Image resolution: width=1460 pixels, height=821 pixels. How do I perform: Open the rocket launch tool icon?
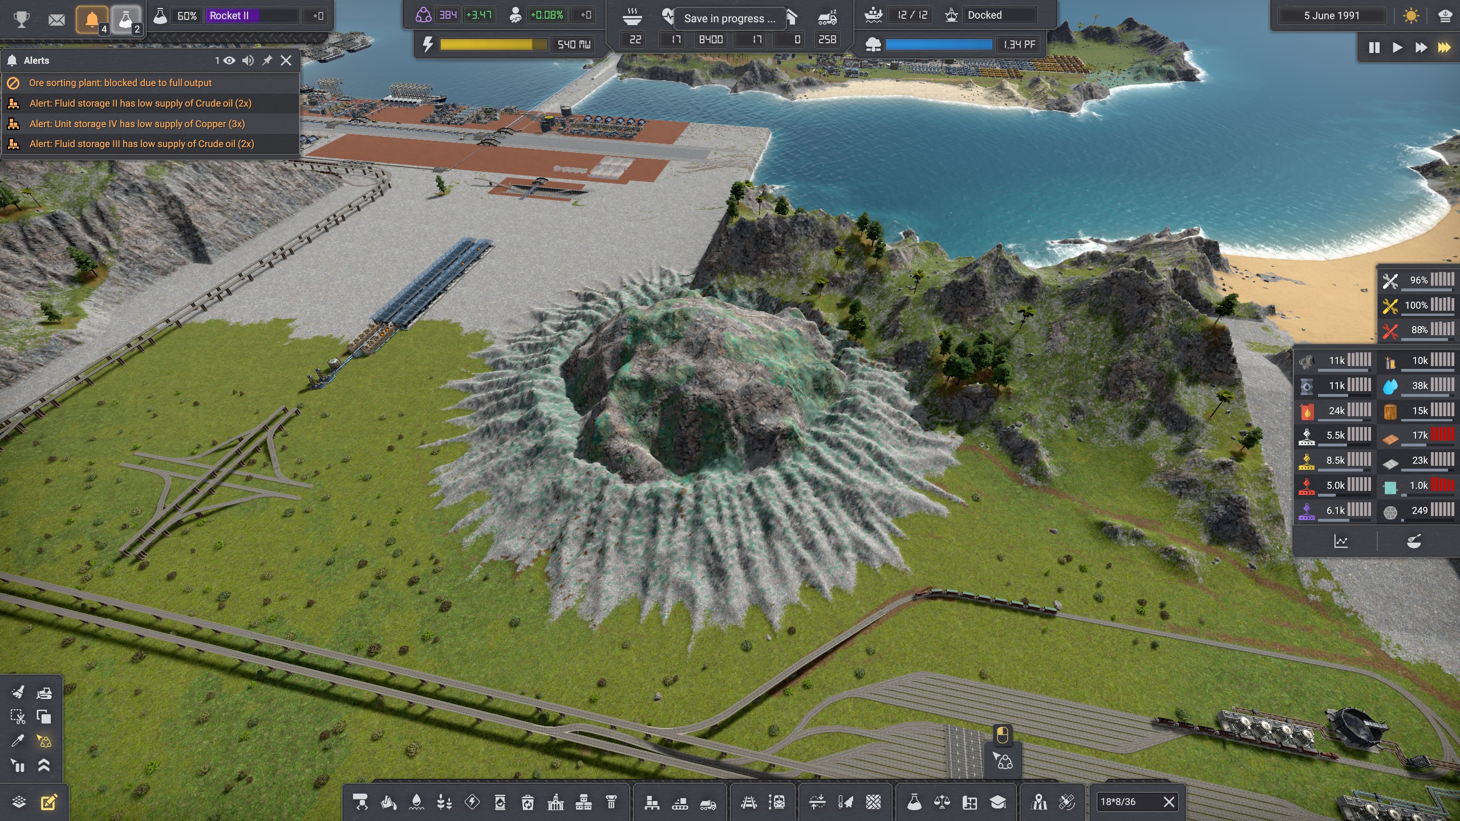(845, 803)
